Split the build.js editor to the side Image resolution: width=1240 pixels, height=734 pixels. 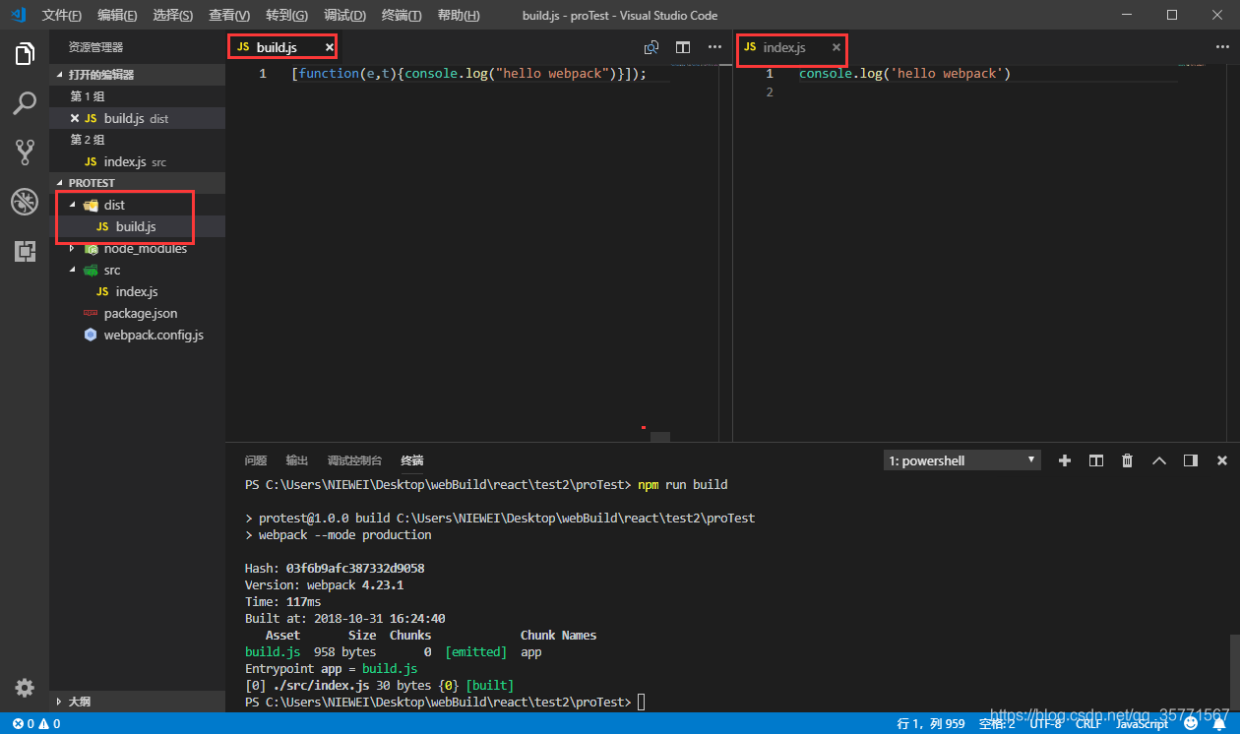[683, 47]
